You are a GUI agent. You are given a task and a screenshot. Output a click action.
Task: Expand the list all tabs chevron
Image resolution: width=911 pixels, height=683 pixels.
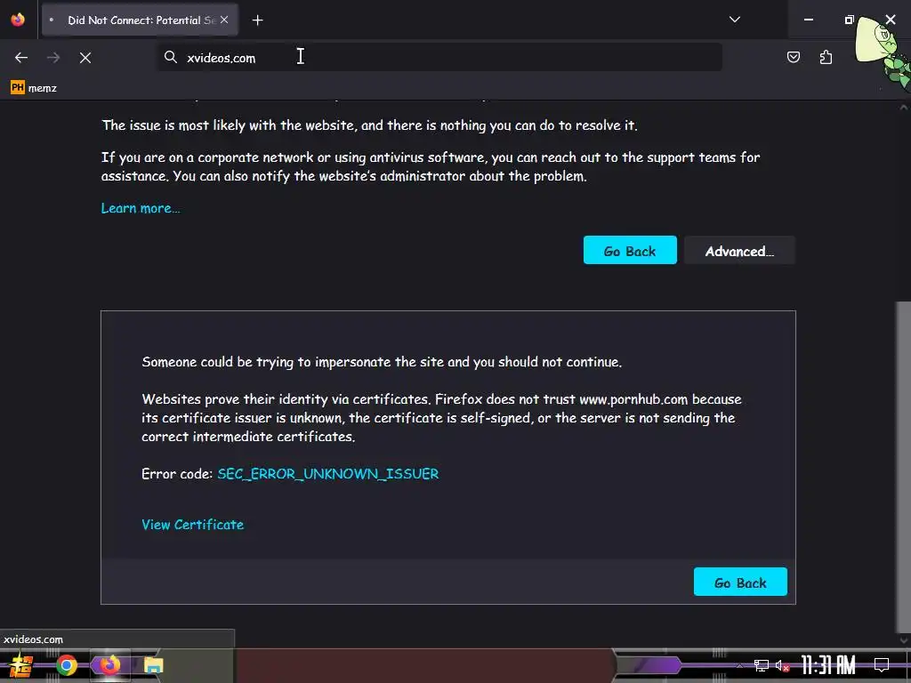pyautogui.click(x=734, y=20)
